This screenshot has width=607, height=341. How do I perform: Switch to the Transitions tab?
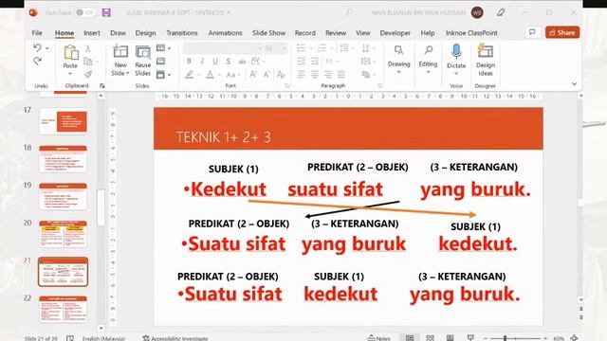(182, 33)
